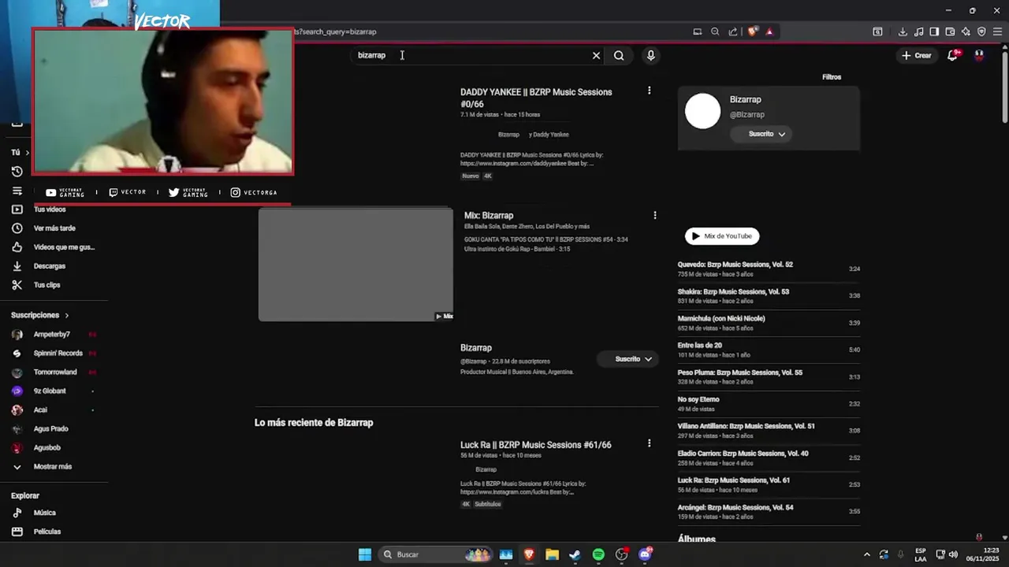Viewport: 1009px width, 567px height.
Task: Click the Crear button
Action: pos(917,55)
